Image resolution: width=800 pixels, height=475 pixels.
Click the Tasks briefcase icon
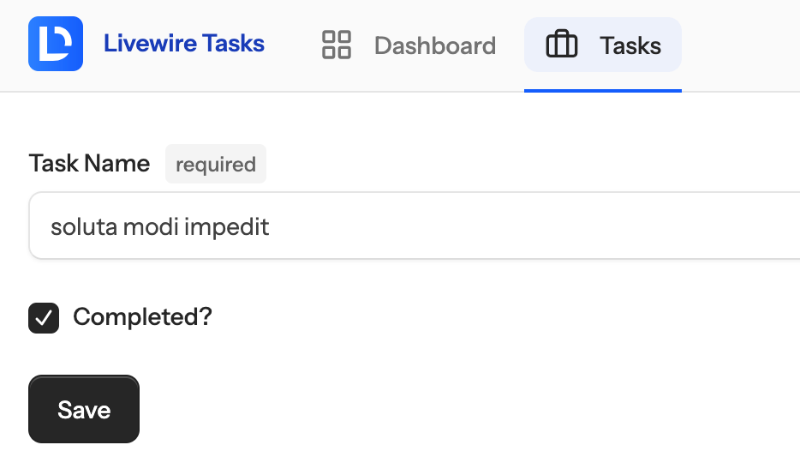pyautogui.click(x=562, y=44)
